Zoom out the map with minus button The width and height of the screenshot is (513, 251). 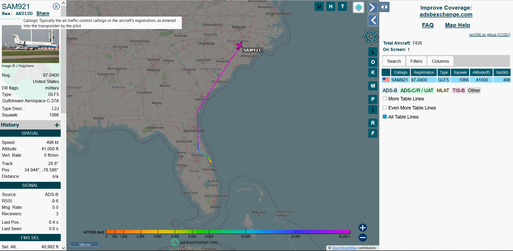pyautogui.click(x=363, y=237)
